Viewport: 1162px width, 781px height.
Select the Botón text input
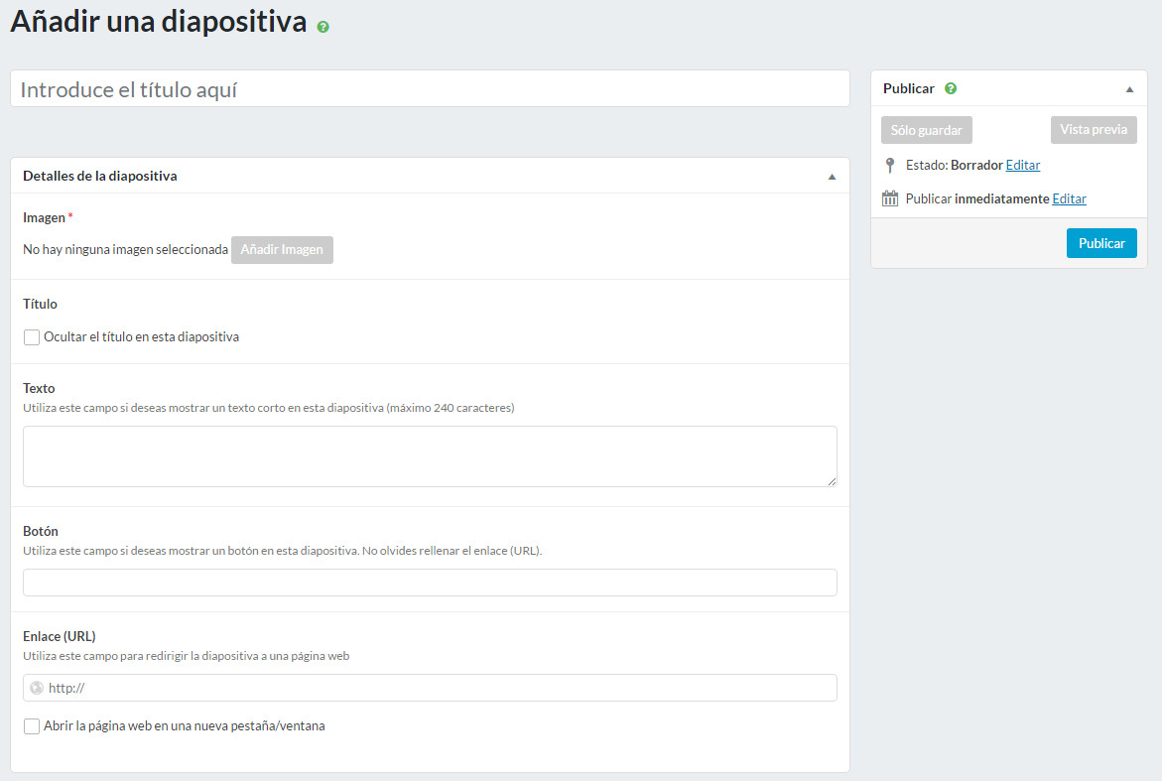pos(430,583)
